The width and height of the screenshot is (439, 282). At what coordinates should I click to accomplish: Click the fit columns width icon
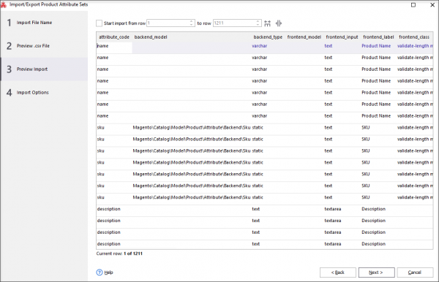point(267,23)
